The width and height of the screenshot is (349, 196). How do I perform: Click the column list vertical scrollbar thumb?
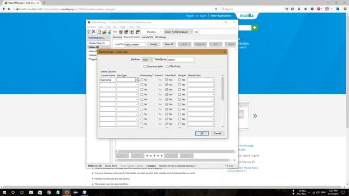click(222, 89)
